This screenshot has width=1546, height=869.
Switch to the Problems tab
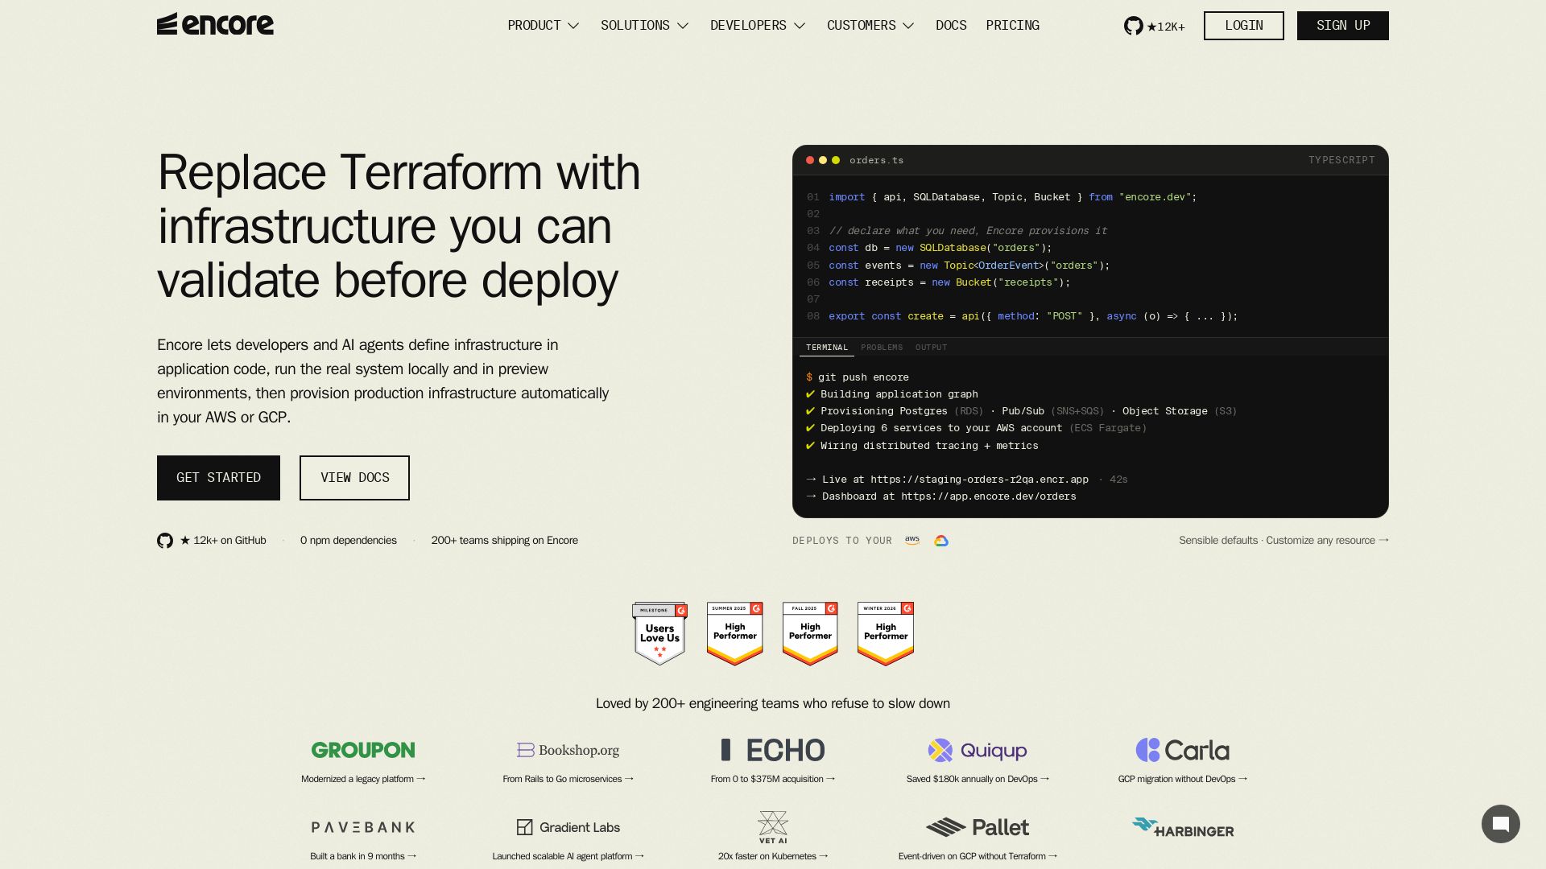(x=882, y=348)
